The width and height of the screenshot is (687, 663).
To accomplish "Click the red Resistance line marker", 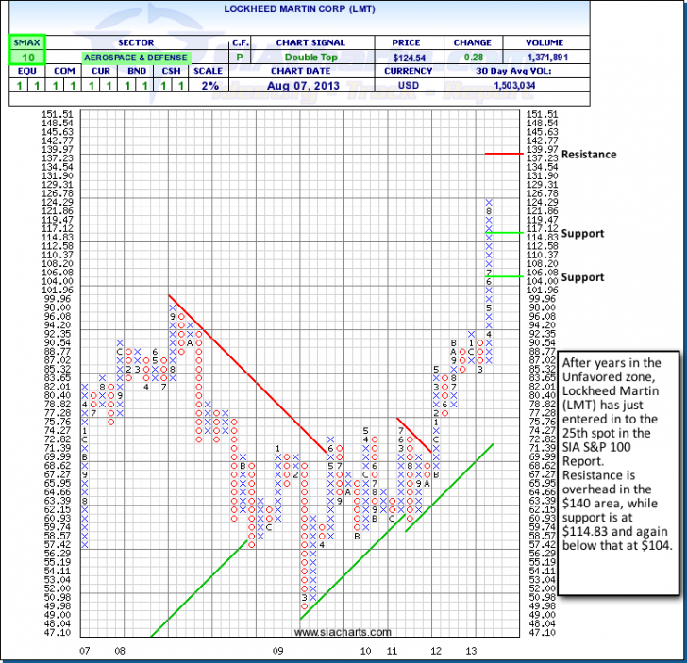I will (x=504, y=154).
